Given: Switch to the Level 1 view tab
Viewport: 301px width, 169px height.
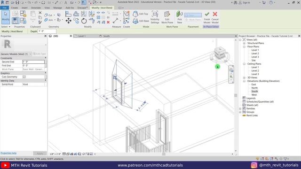Looking at the screenshot, I should (x=82, y=36).
